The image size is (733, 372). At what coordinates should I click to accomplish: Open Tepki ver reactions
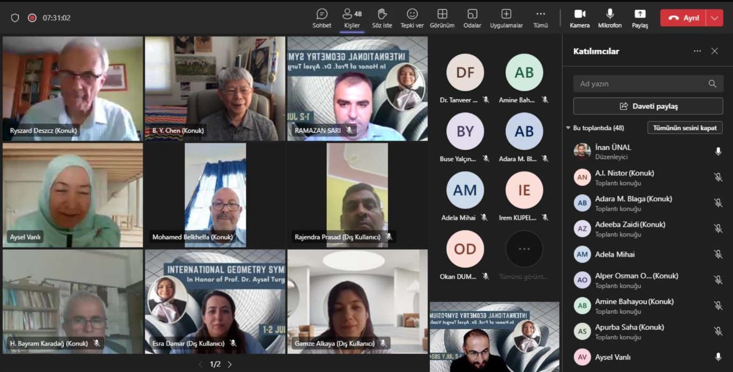pos(412,18)
